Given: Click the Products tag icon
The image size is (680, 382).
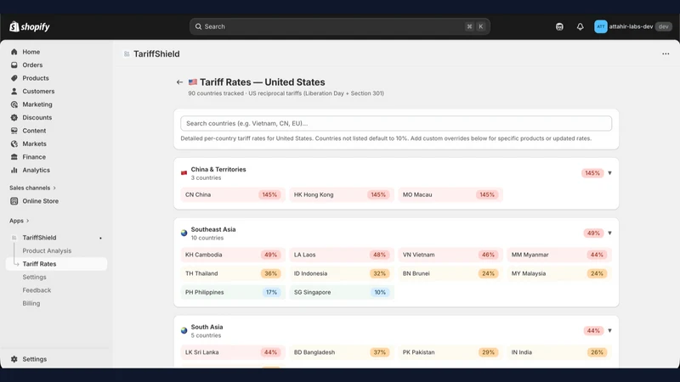Looking at the screenshot, I should (14, 78).
